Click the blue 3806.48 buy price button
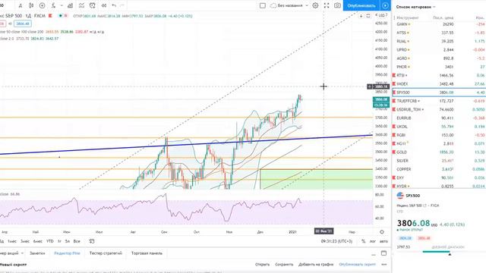The image size is (486, 273). tap(22, 24)
